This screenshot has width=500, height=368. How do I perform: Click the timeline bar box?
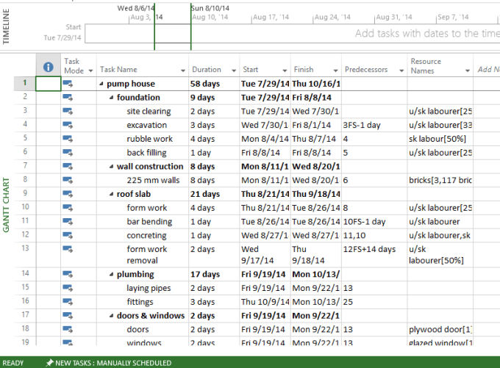point(292,34)
